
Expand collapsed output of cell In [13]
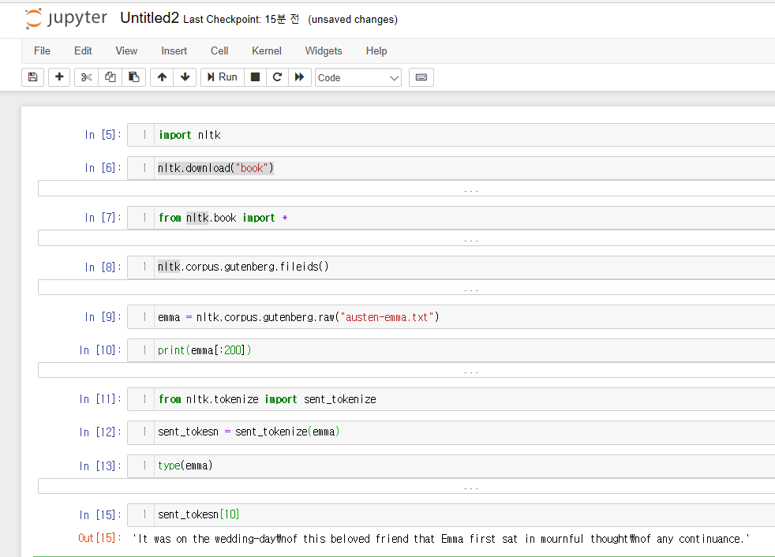tap(406, 486)
